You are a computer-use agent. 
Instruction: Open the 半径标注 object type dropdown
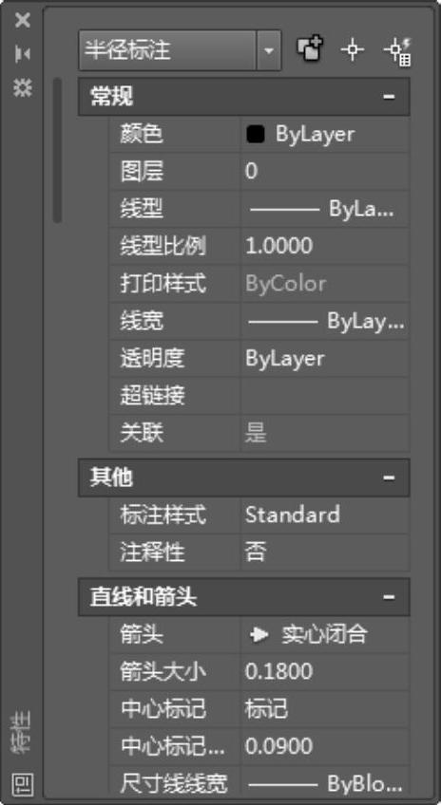point(269,51)
